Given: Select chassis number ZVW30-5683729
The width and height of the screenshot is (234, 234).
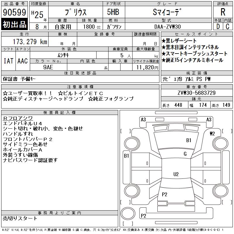Looking at the screenshot, I should coord(197,93).
